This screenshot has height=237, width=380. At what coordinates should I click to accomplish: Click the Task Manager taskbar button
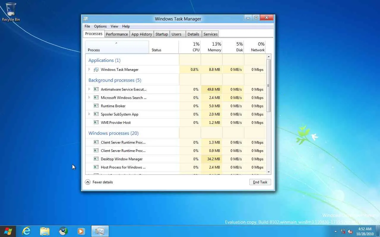[x=100, y=231]
